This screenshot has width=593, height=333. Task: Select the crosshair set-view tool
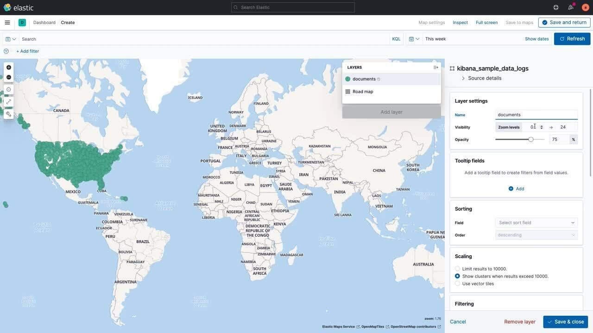click(7, 88)
